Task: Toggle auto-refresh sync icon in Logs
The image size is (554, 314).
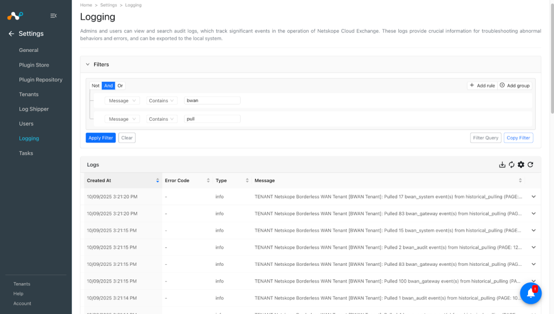Action: pyautogui.click(x=512, y=165)
